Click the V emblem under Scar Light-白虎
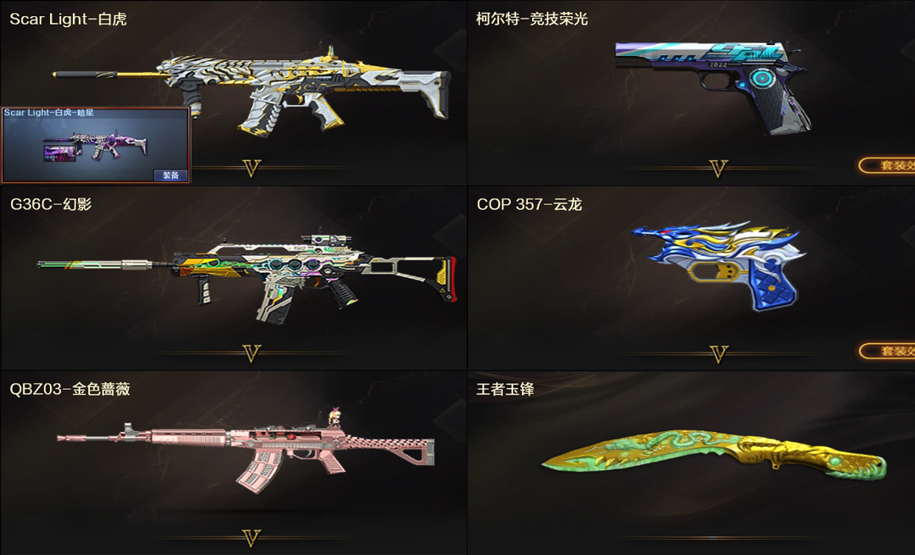 click(252, 169)
